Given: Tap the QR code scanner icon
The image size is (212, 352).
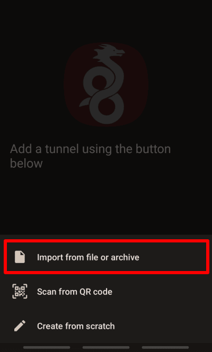Looking at the screenshot, I should click(x=20, y=291).
